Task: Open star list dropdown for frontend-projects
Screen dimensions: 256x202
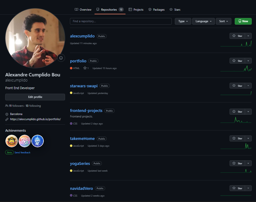Action: [x=248, y=112]
